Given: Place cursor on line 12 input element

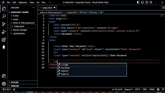Looking at the screenshot, I should coord(97,49).
